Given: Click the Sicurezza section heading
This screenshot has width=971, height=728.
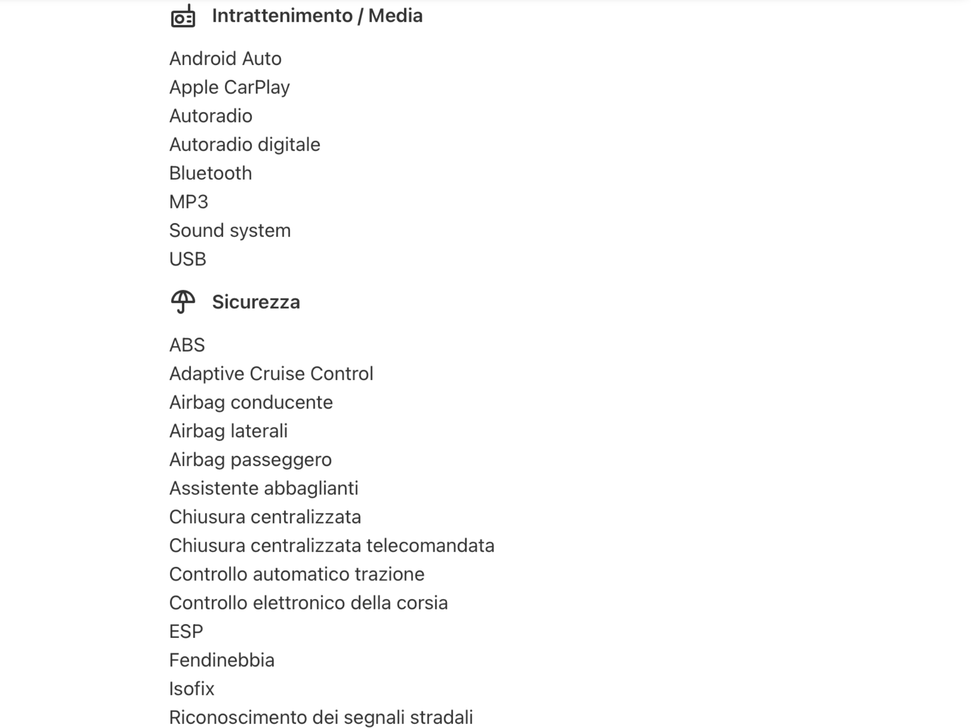Looking at the screenshot, I should pos(256,302).
